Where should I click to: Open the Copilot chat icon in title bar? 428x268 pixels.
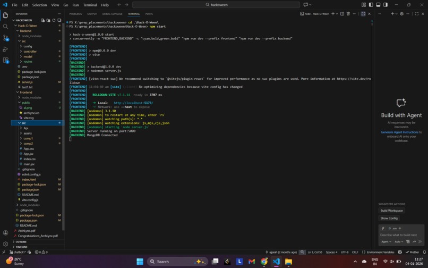click(x=306, y=5)
